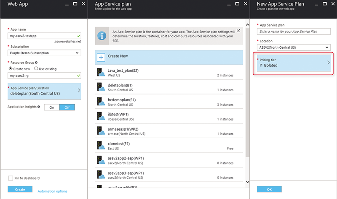The image size is (337, 199).
Task: Maximize the Web App blade
Action: coord(75,4)
